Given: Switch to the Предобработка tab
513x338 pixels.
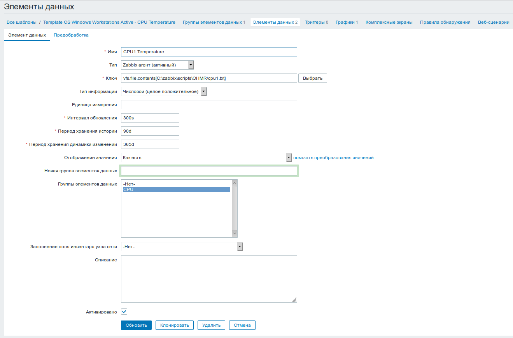Looking at the screenshot, I should point(71,35).
